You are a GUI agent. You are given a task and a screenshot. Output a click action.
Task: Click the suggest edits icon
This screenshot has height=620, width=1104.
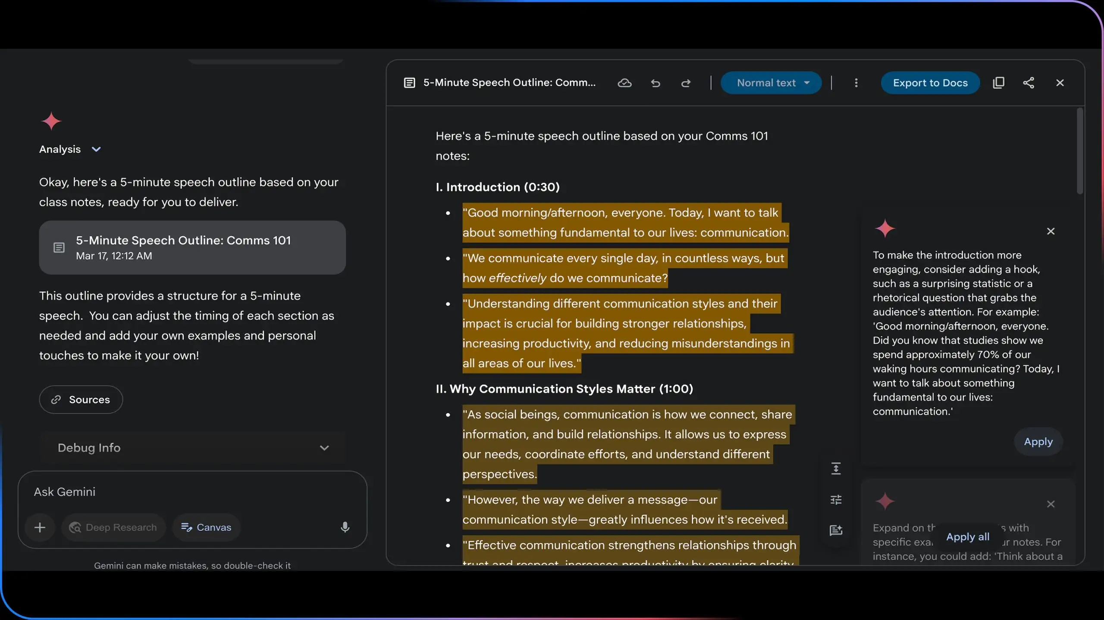click(x=836, y=530)
